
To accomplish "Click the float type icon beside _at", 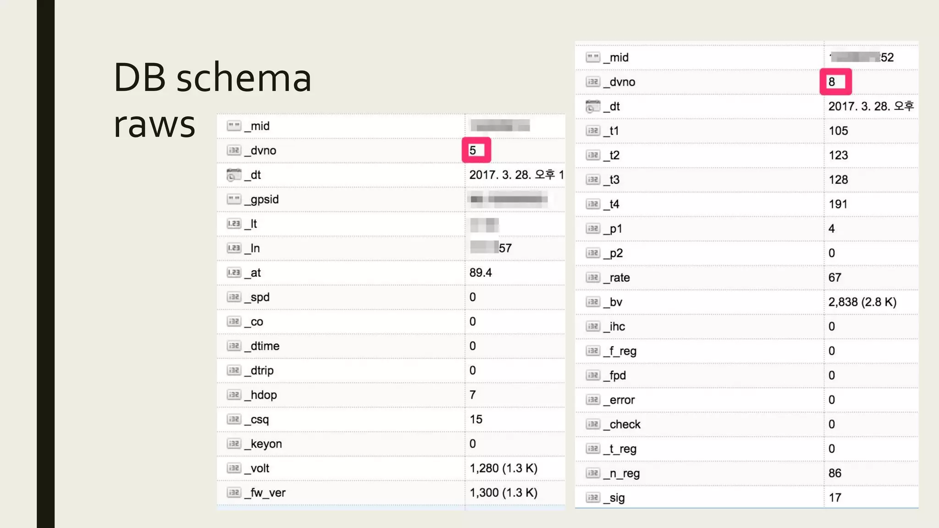I will (234, 272).
